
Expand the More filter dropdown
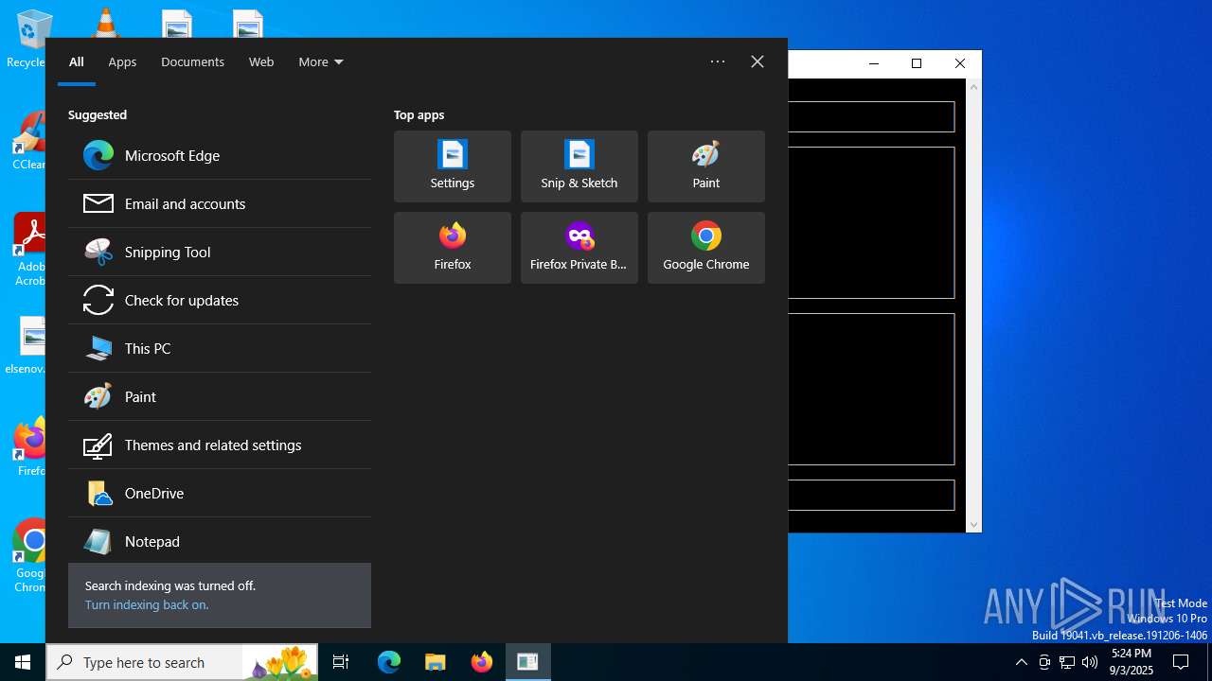(321, 61)
